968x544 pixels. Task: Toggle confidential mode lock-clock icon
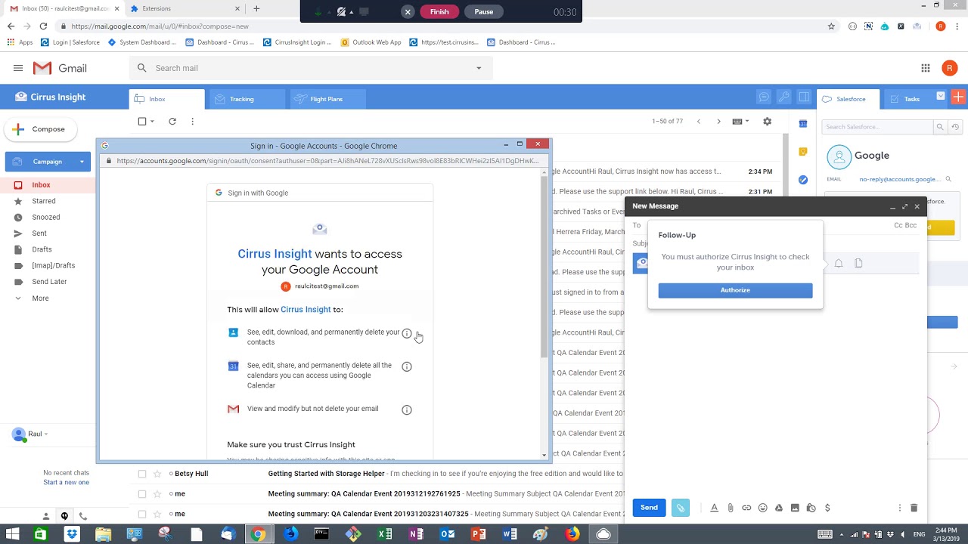811,508
